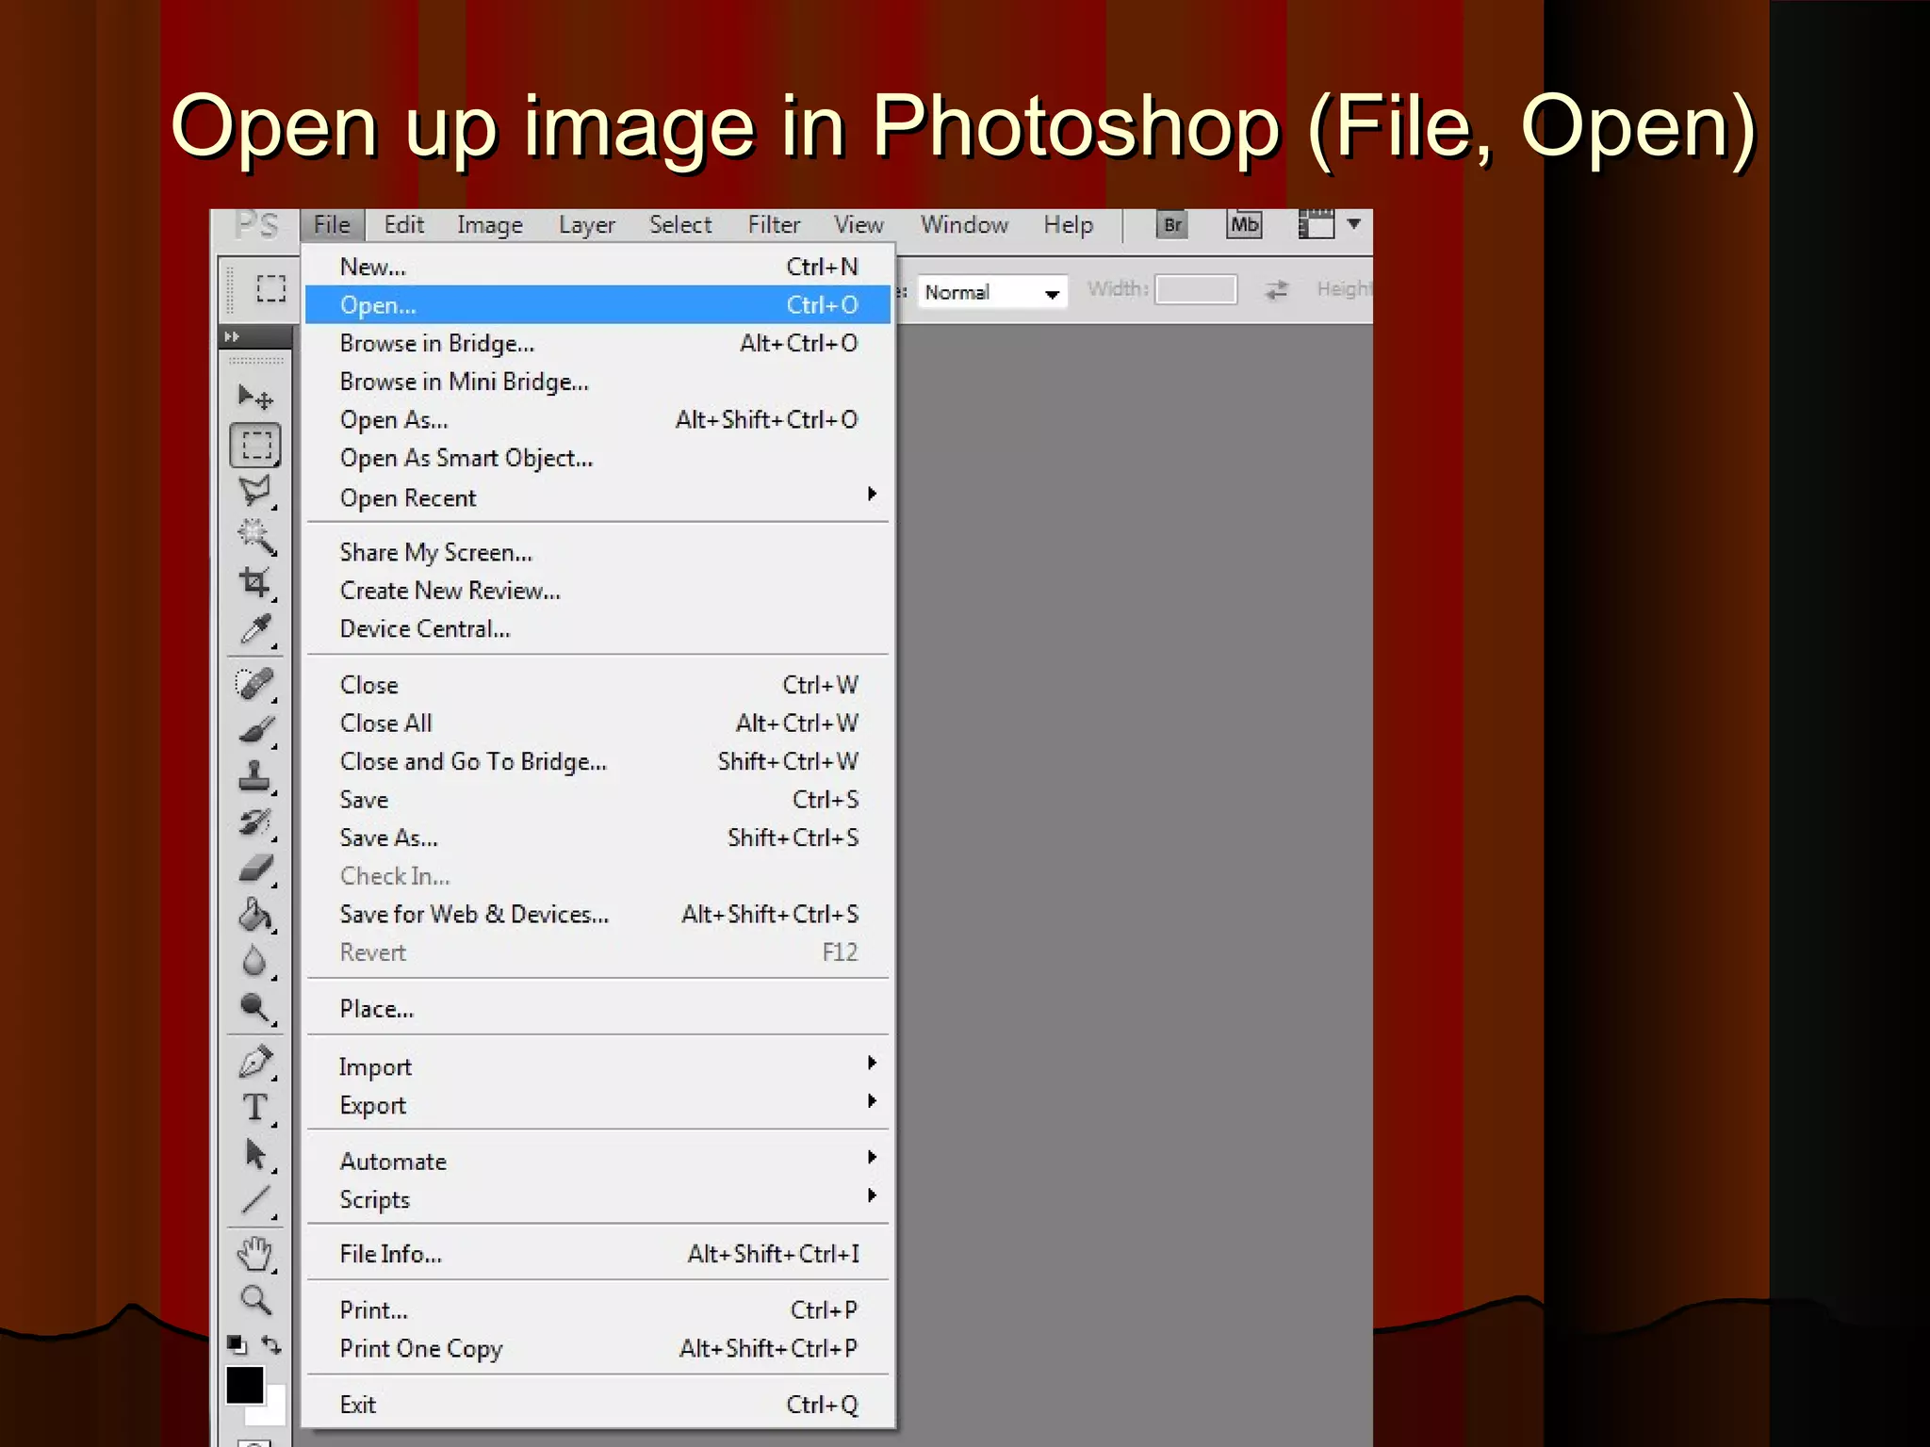Choose Close All entry

coord(597,723)
